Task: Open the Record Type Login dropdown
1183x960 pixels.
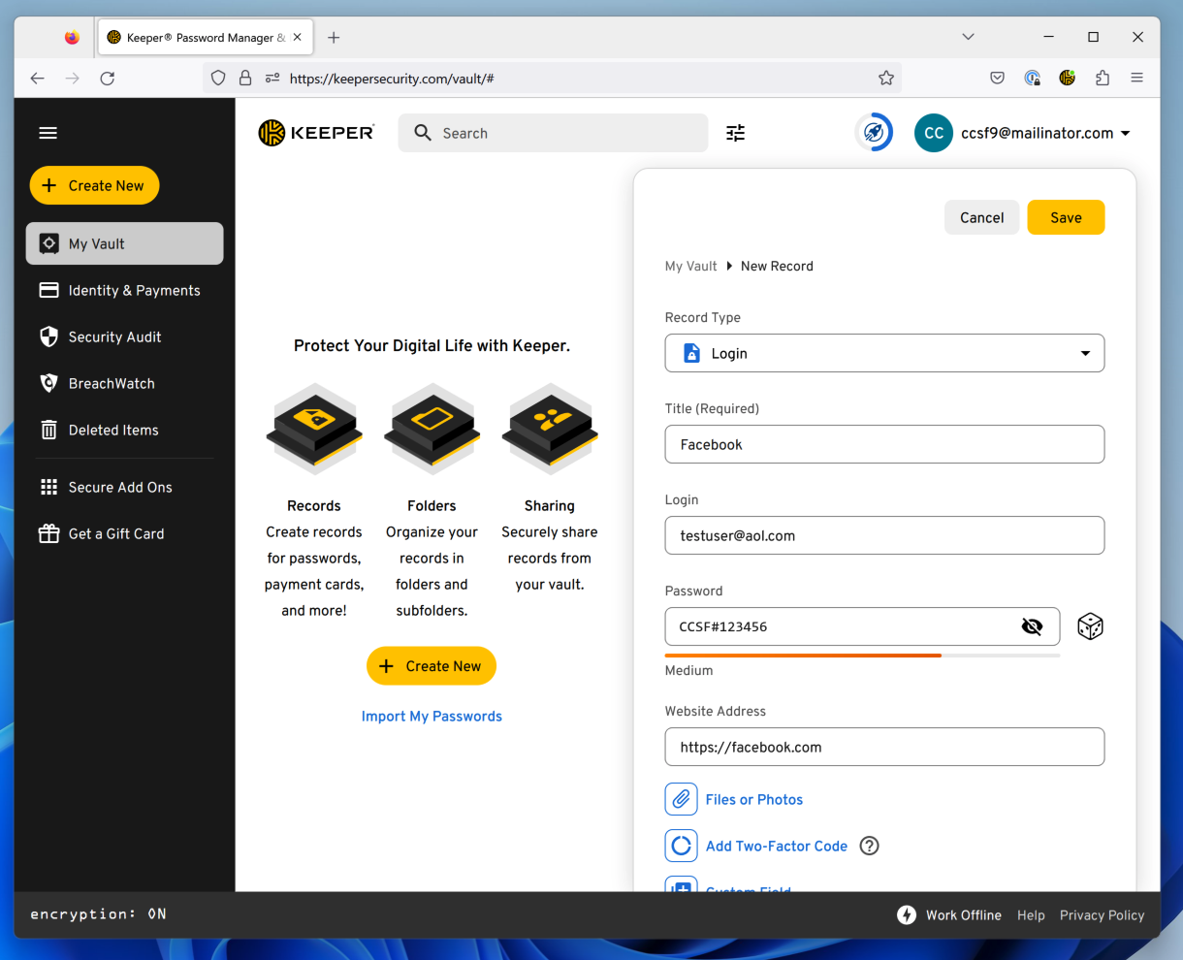Action: 884,353
